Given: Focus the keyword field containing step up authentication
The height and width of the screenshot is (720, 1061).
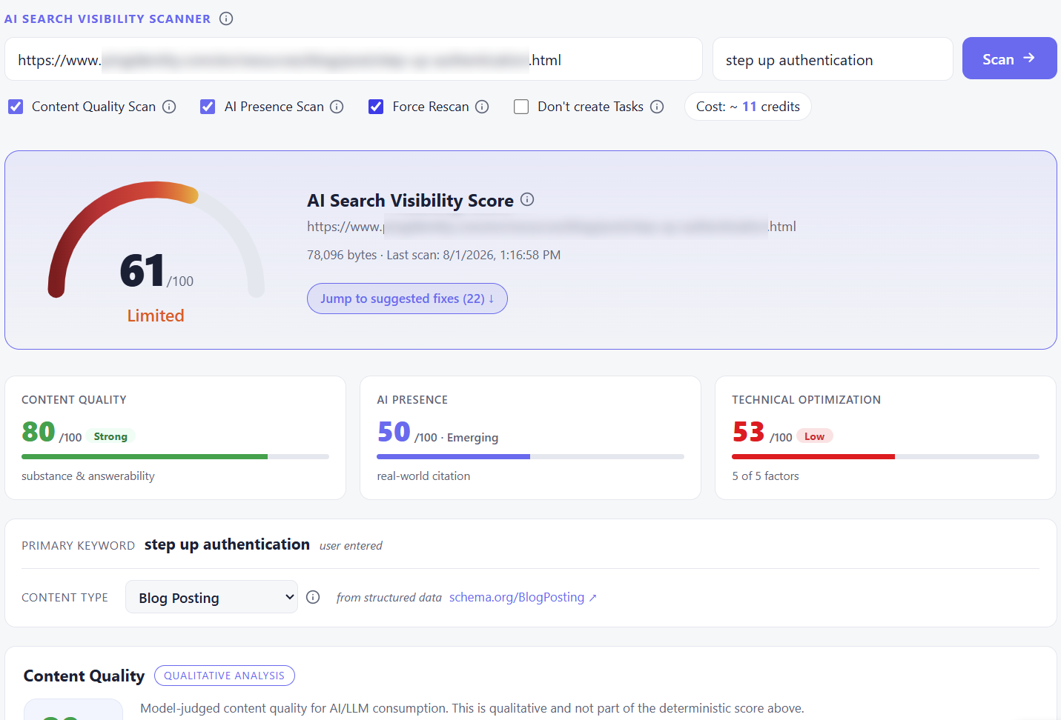Looking at the screenshot, I should tap(833, 59).
